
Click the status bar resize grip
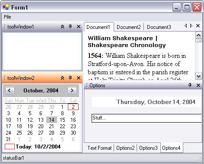click(x=200, y=159)
